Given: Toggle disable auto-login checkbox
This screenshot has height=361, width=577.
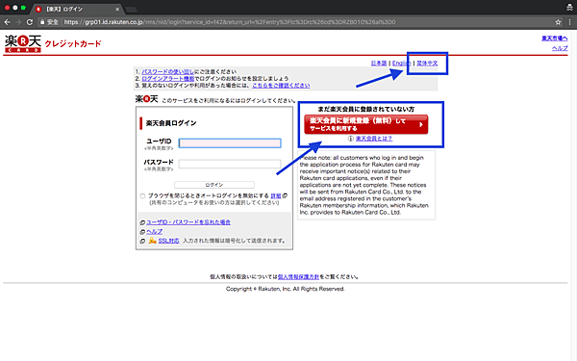Looking at the screenshot, I should (x=142, y=196).
